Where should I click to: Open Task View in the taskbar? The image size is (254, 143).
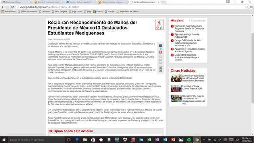pos(69,140)
